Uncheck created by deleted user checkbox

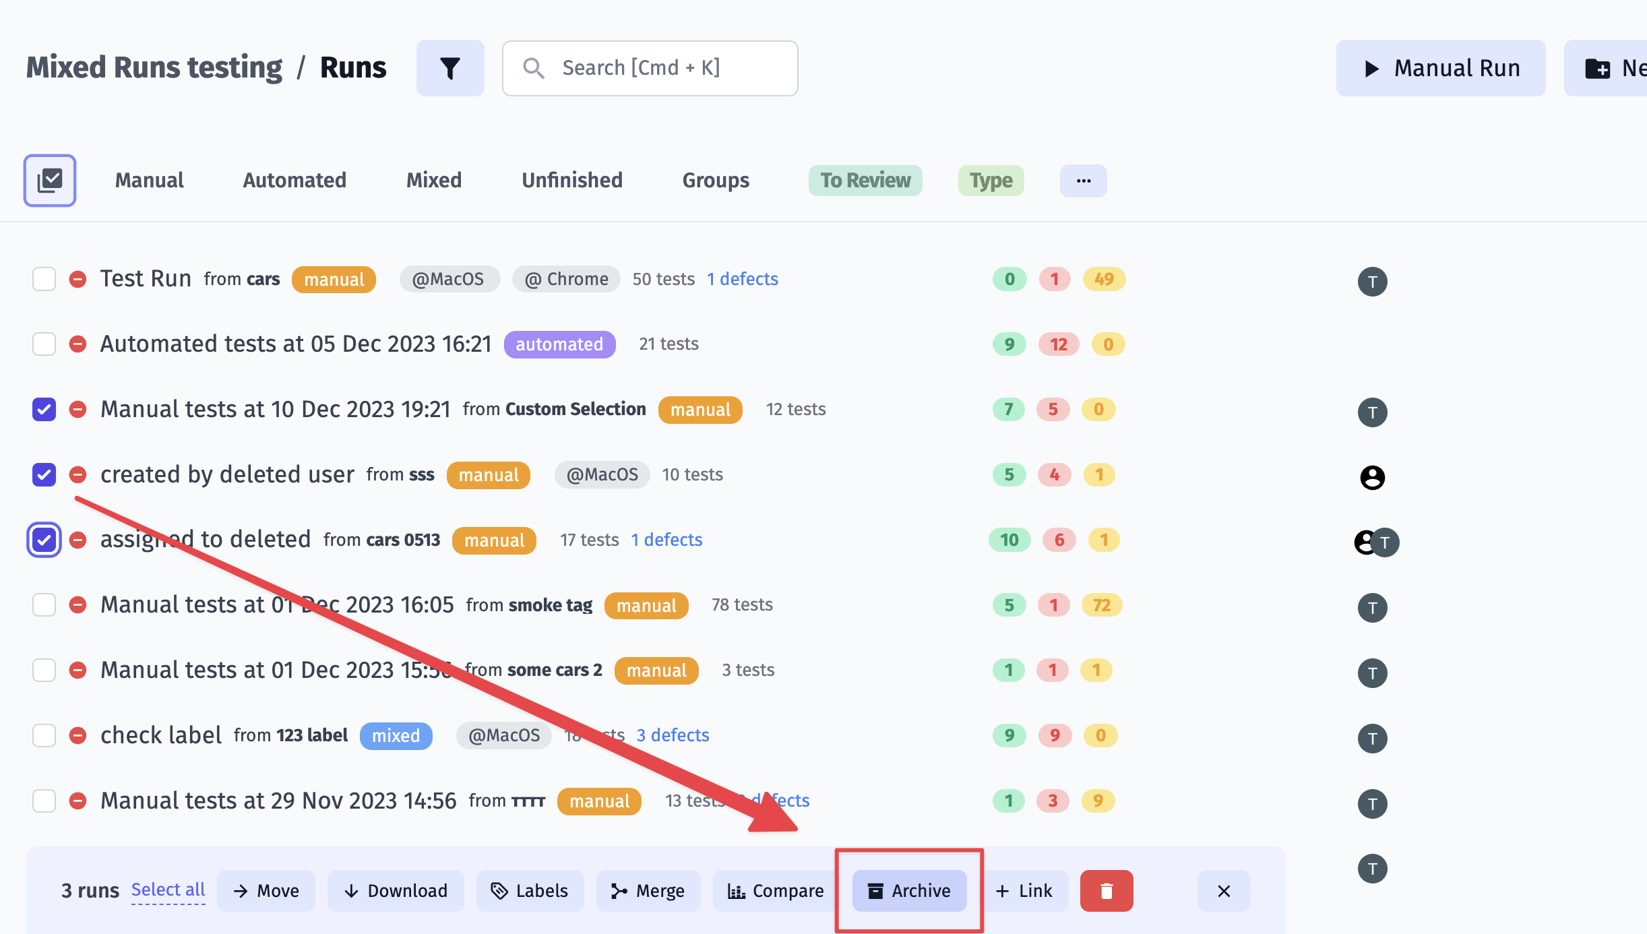[x=44, y=474]
